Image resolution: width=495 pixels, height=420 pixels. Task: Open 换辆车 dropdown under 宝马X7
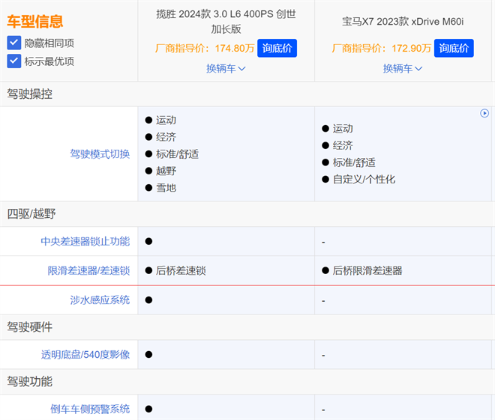(x=403, y=68)
